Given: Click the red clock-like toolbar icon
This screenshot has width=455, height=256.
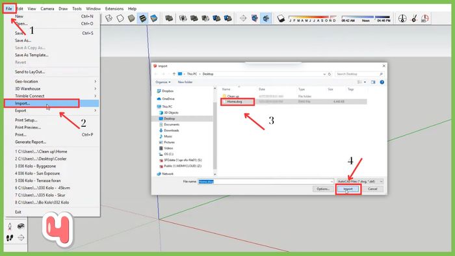Looking at the screenshot, I should click(x=425, y=19).
